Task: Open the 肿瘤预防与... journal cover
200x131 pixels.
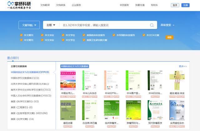Action: point(133,110)
